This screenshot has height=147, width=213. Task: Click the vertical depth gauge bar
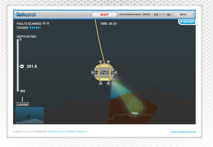pyautogui.click(x=18, y=65)
